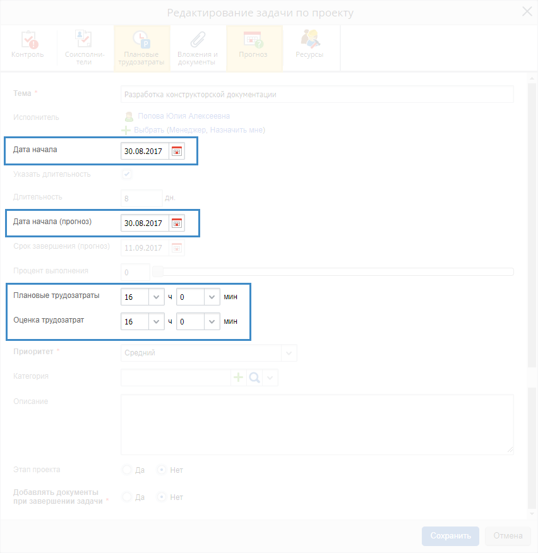Viewport: 538px width, 553px height.
Task: Click the search magnifier for Категория
Action: (x=254, y=378)
